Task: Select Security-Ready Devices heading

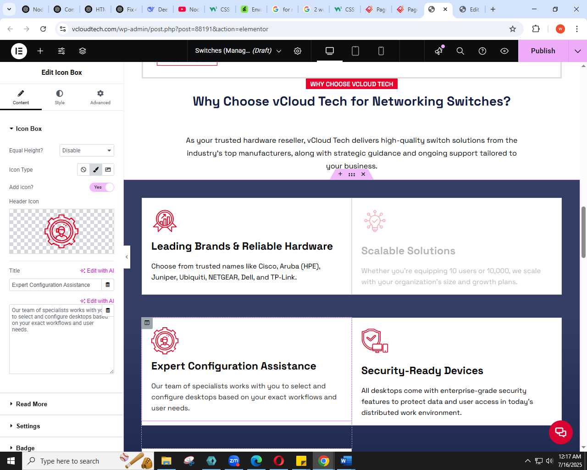Action: point(422,371)
